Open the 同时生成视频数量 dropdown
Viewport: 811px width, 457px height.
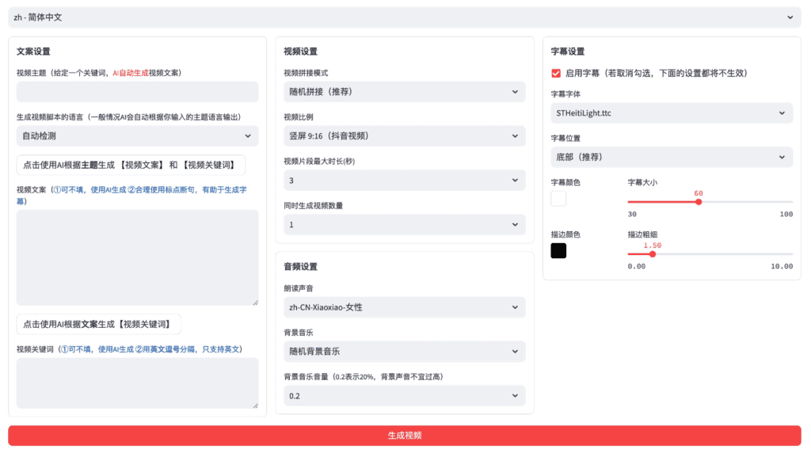tap(404, 225)
